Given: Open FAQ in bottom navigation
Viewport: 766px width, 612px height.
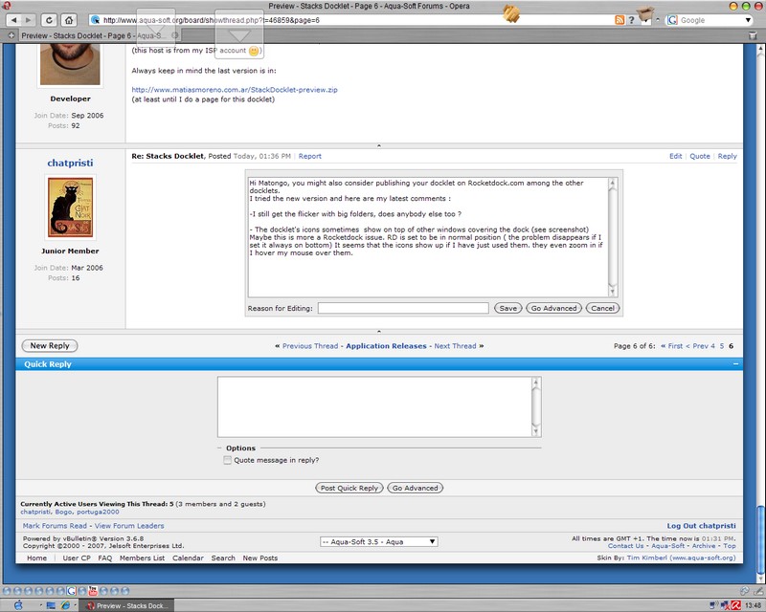Looking at the screenshot, I should [x=105, y=558].
